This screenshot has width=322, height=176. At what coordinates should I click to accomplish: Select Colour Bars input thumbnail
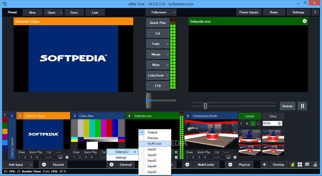coord(98,134)
